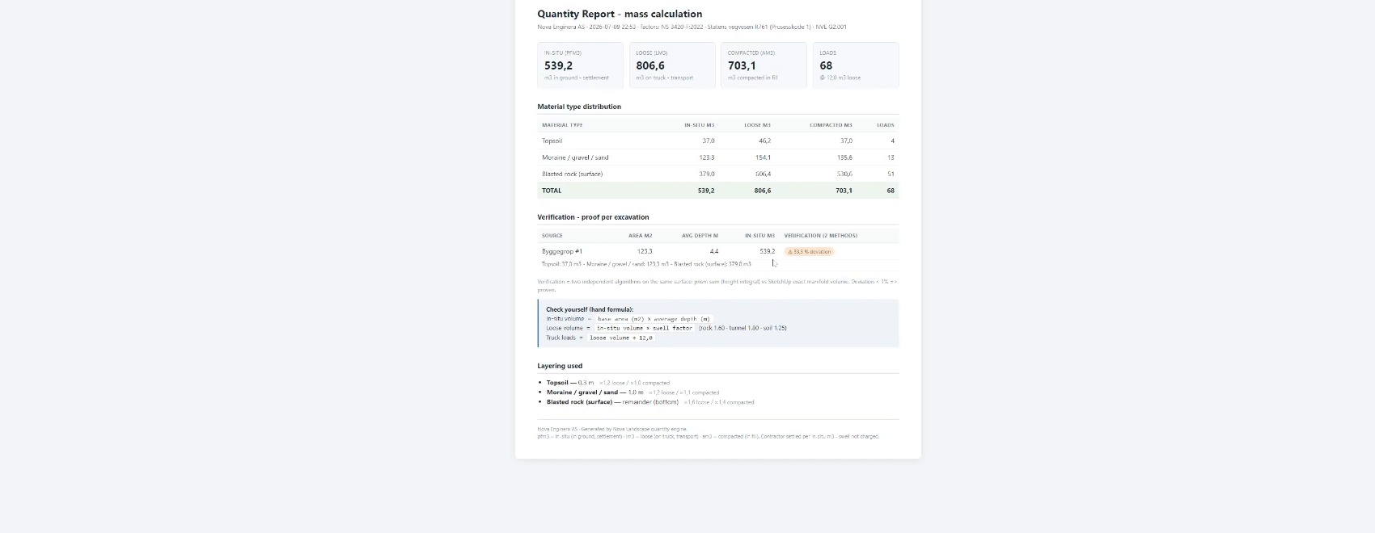Click the COMPACTED M3 column header
This screenshot has width=1375, height=533.
click(831, 125)
